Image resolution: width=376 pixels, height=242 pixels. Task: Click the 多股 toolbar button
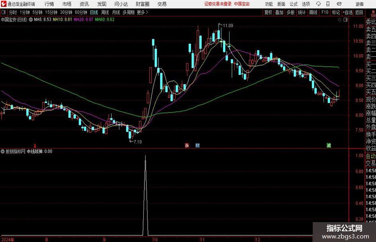[x=290, y=12]
